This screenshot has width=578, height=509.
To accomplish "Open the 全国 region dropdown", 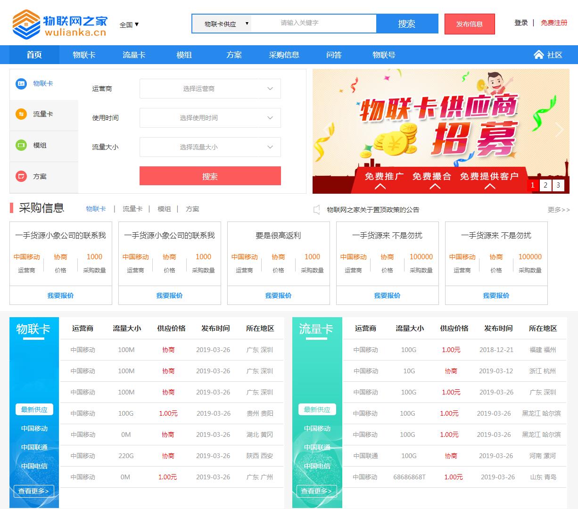I will [129, 25].
